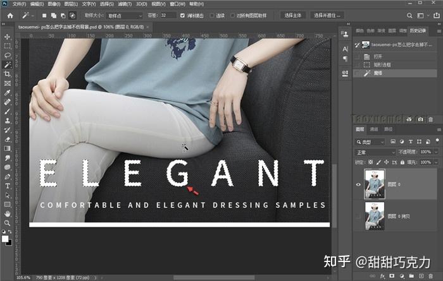Viewport: 443px width, 281px height.
Task: Open the sample size dropdown
Action: coord(124,16)
